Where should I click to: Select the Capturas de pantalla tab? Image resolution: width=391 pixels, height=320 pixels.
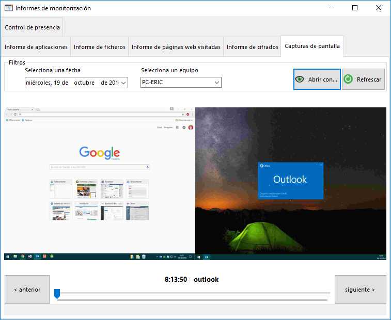point(312,46)
